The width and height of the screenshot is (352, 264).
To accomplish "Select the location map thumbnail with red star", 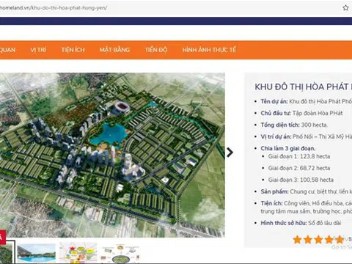I will pyautogui.click(x=78, y=253).
